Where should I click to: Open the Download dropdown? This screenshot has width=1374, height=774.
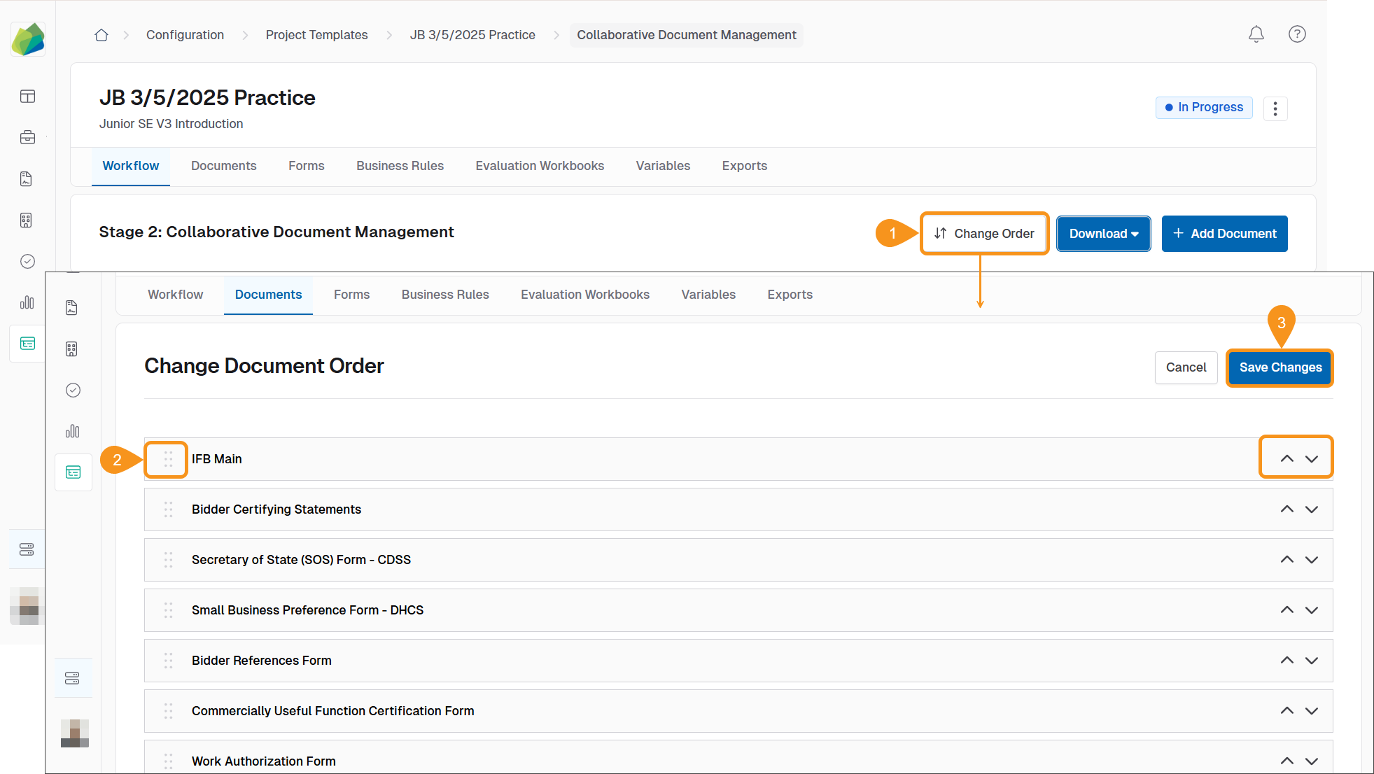[x=1103, y=233]
